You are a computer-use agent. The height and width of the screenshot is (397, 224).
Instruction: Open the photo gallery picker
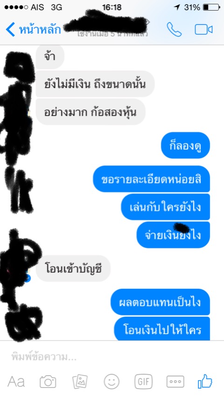tap(80, 382)
